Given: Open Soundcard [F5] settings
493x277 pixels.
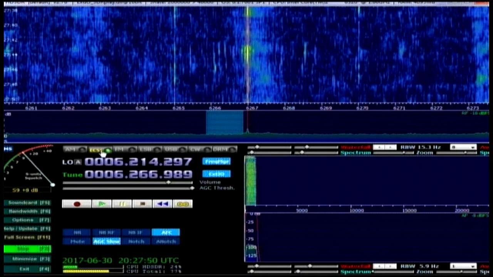Looking at the screenshot, I should point(27,203).
